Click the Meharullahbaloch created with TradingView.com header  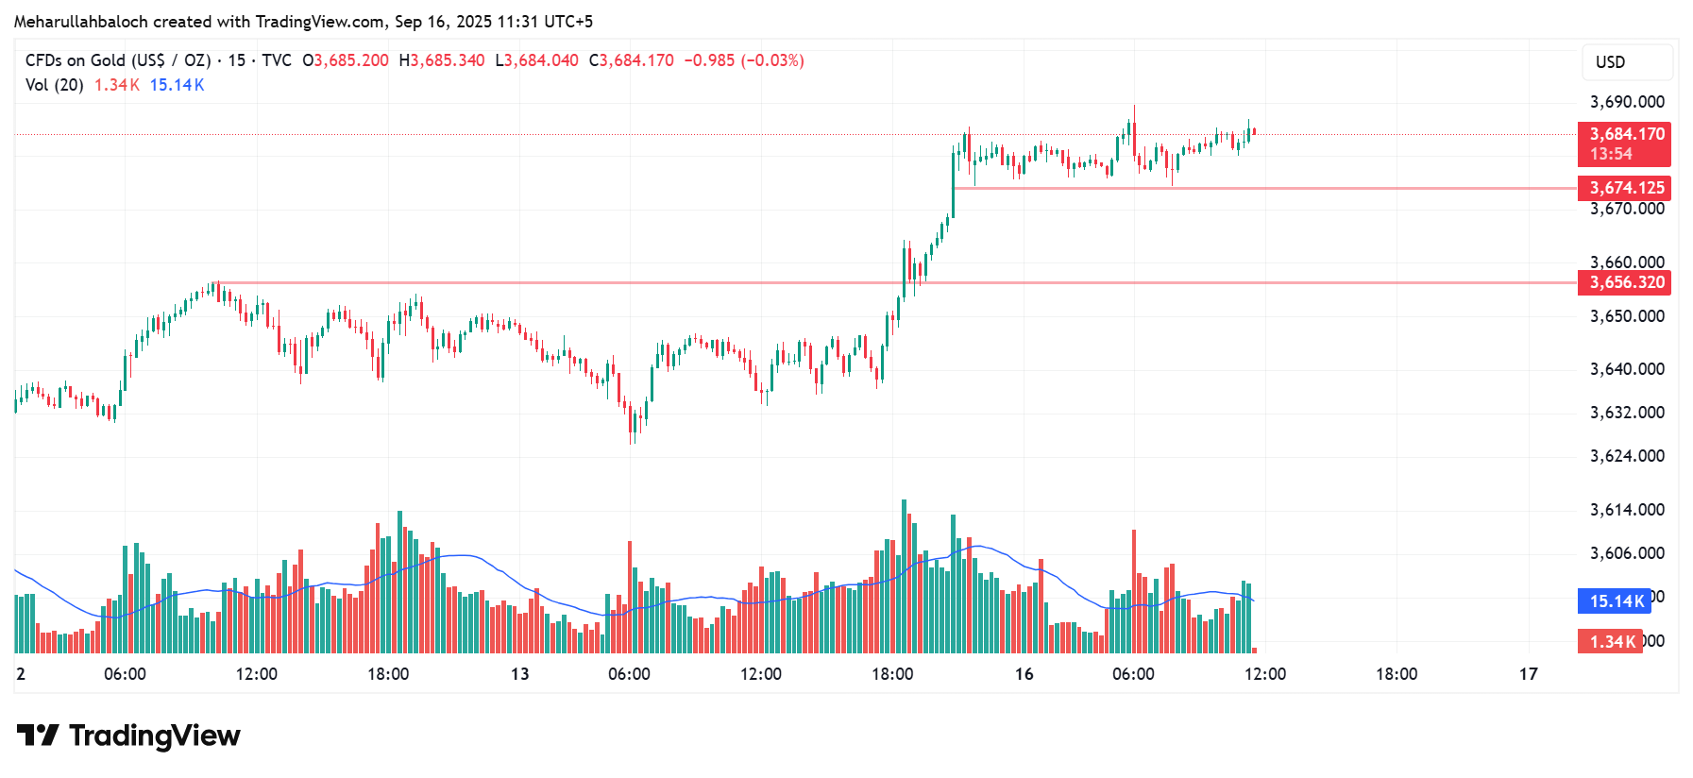point(303,21)
